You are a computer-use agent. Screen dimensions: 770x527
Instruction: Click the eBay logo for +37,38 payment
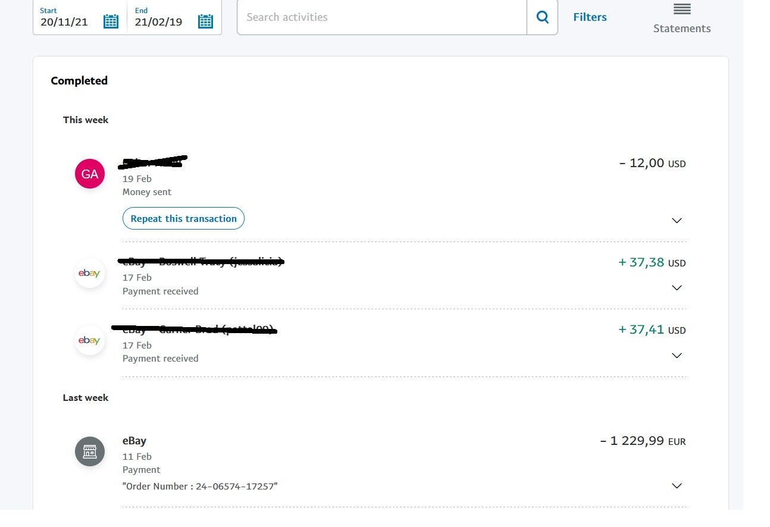[90, 273]
